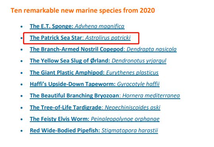214x147 pixels.
Task: Open Haffi's Upside-Down Tapeworm link
Action: [x=73, y=84]
